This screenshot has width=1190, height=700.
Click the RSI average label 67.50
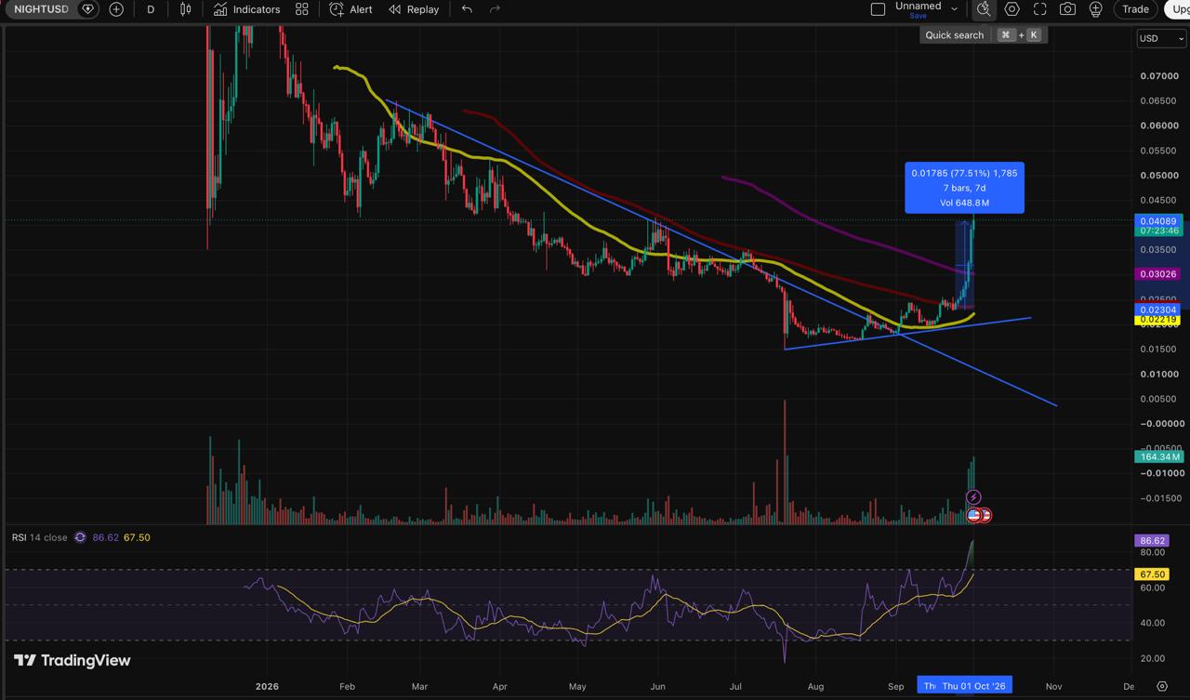pyautogui.click(x=1152, y=575)
